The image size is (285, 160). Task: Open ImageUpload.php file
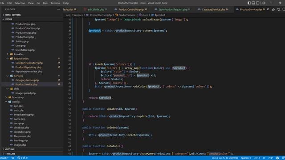click(25, 93)
